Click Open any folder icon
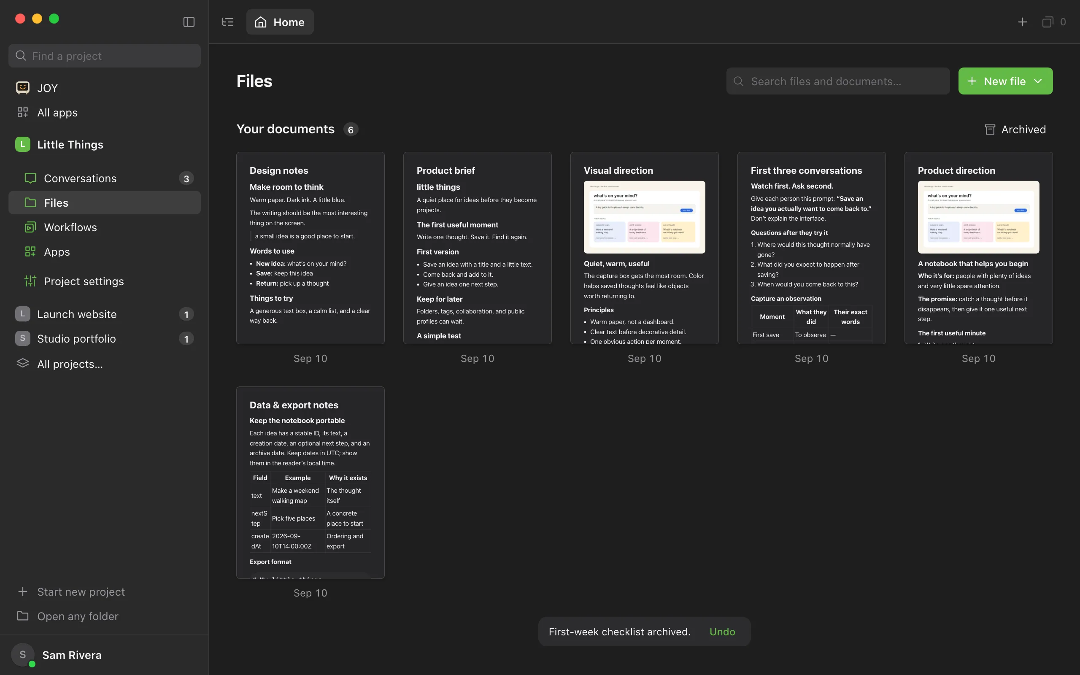 [23, 616]
